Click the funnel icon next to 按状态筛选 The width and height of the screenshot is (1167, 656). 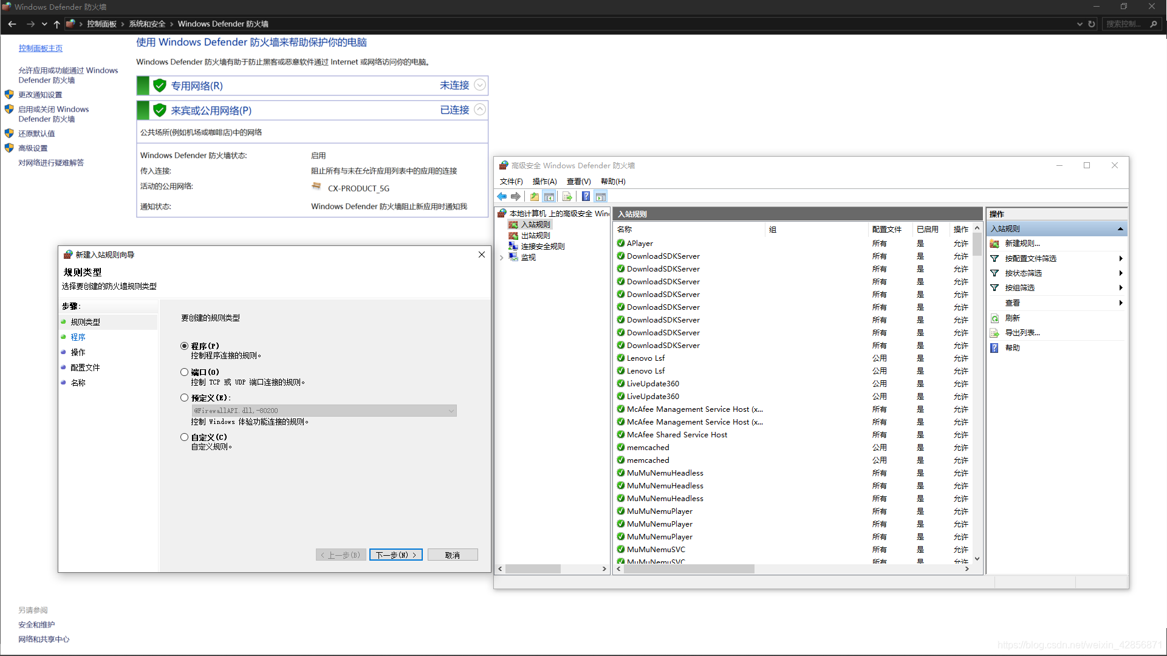pos(994,273)
